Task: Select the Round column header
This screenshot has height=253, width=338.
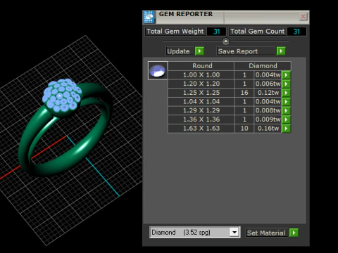Action: pyautogui.click(x=201, y=66)
